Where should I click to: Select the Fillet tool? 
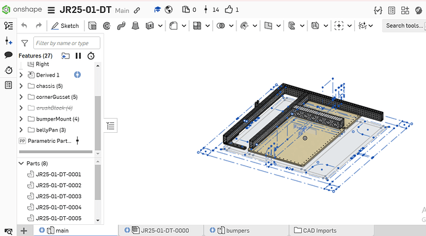click(173, 26)
